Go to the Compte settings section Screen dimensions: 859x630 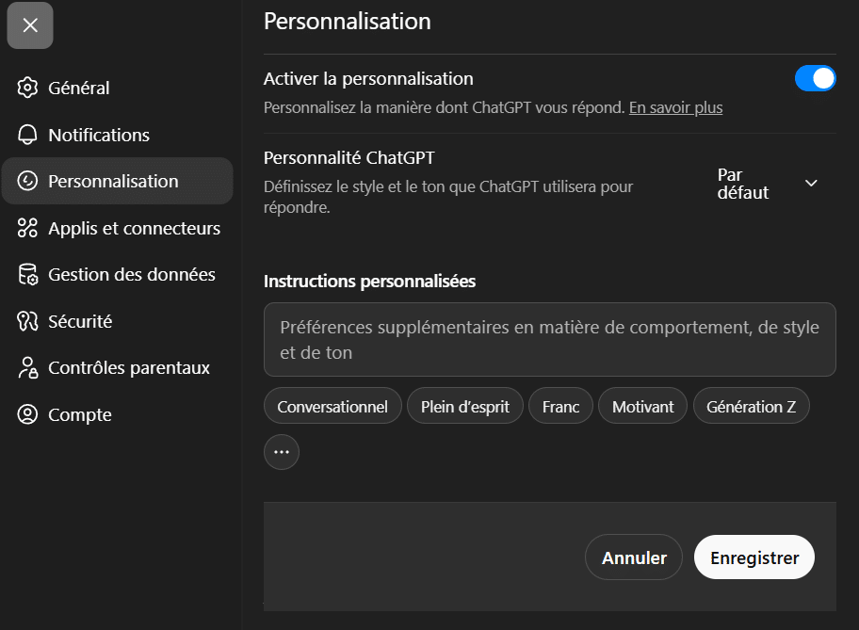80,414
